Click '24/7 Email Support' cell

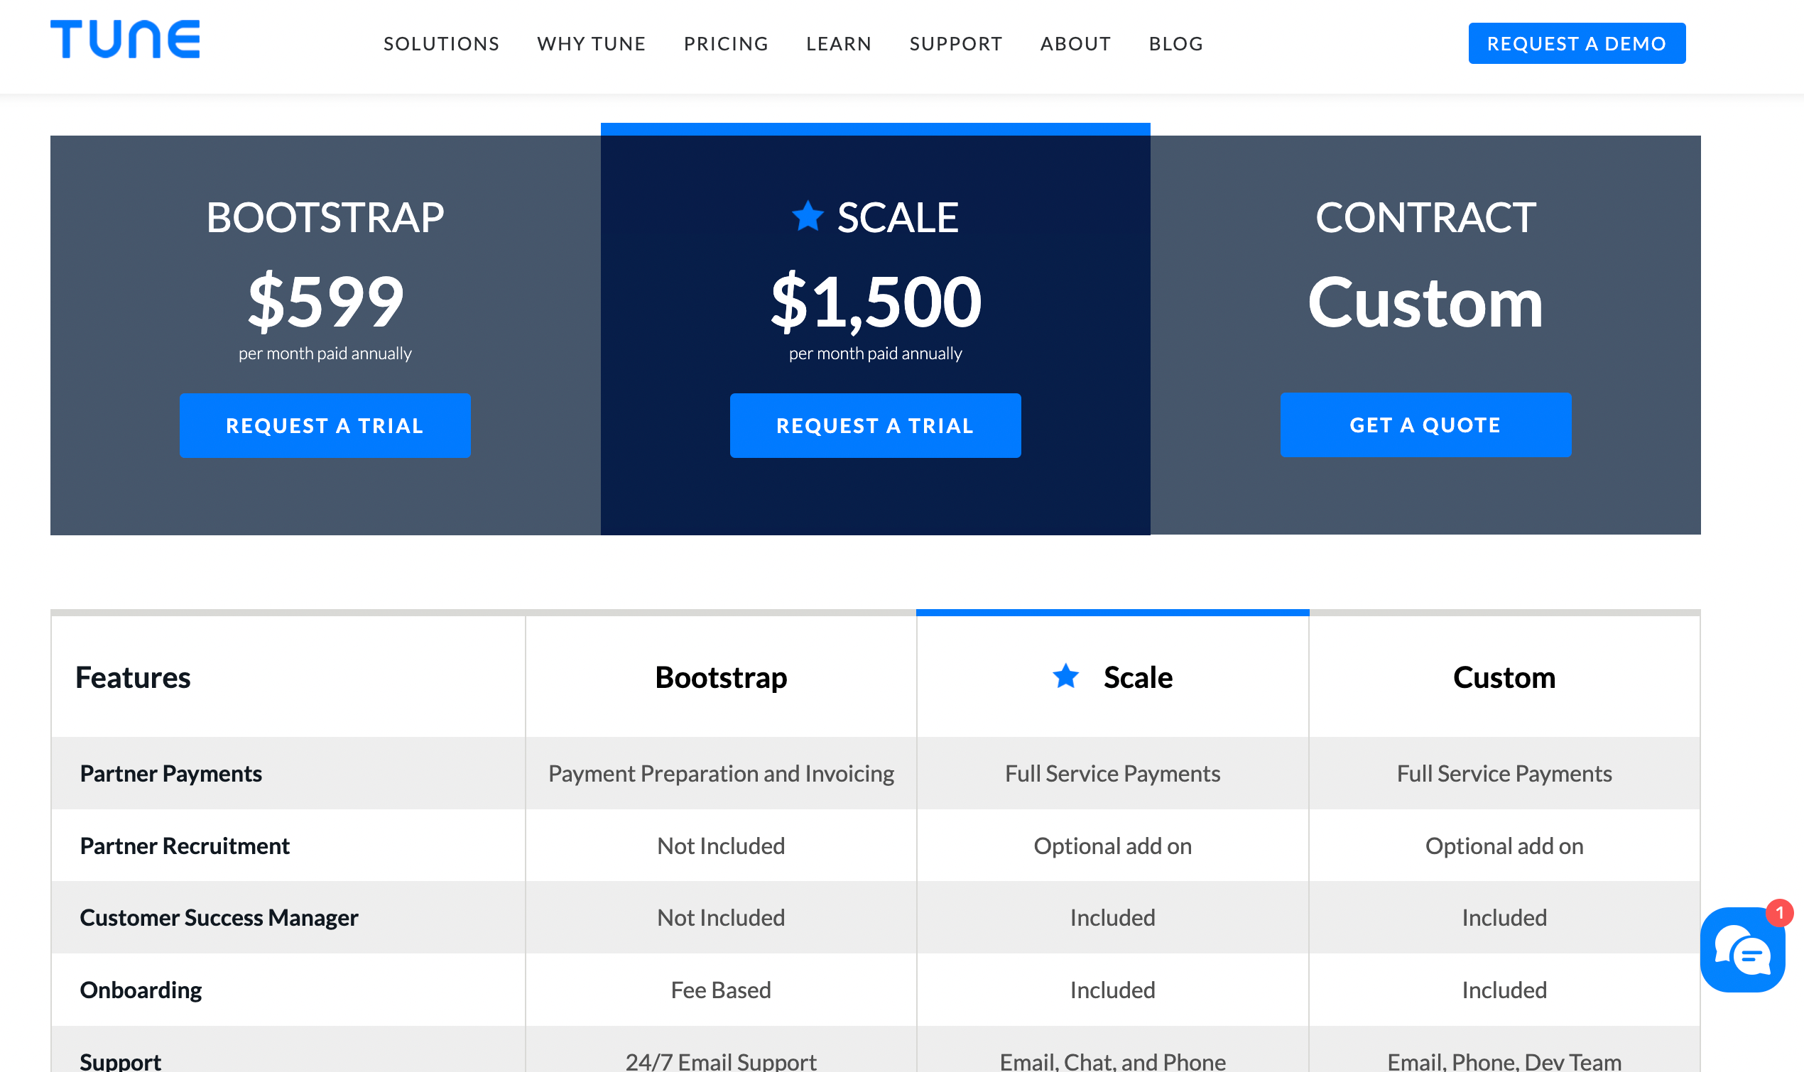pyautogui.click(x=721, y=1061)
